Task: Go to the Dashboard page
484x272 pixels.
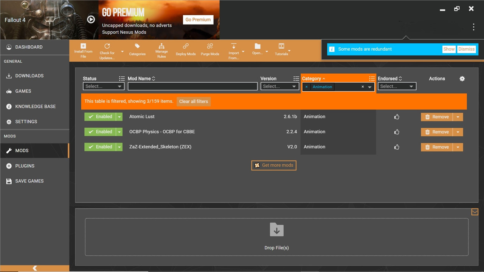Action: [x=34, y=47]
